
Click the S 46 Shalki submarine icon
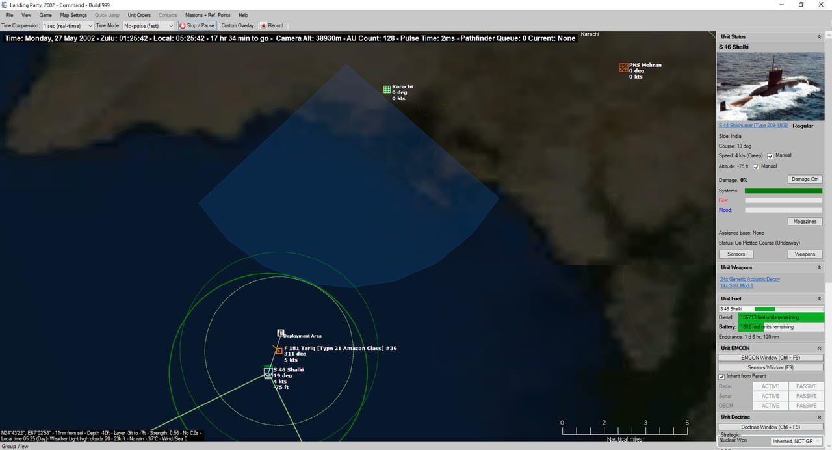[x=268, y=372]
